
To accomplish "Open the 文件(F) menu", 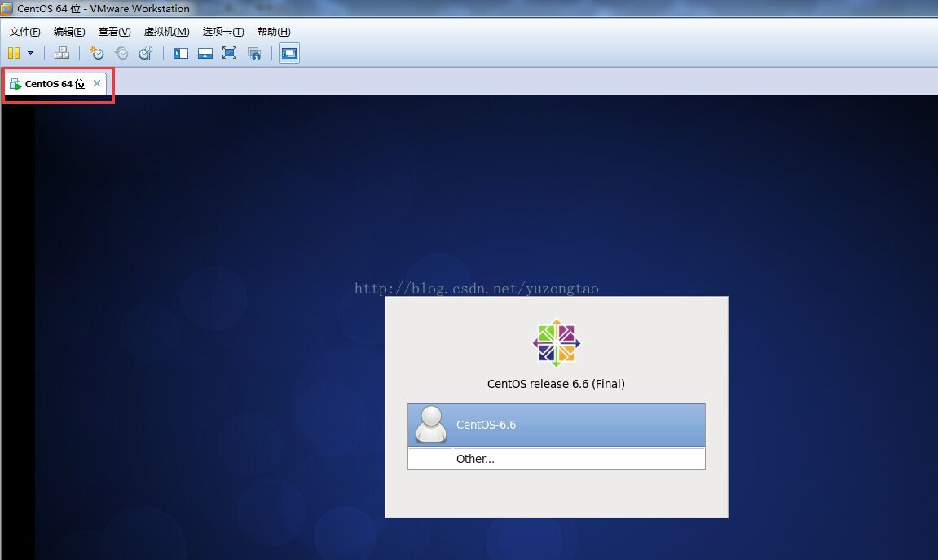I will (x=24, y=32).
